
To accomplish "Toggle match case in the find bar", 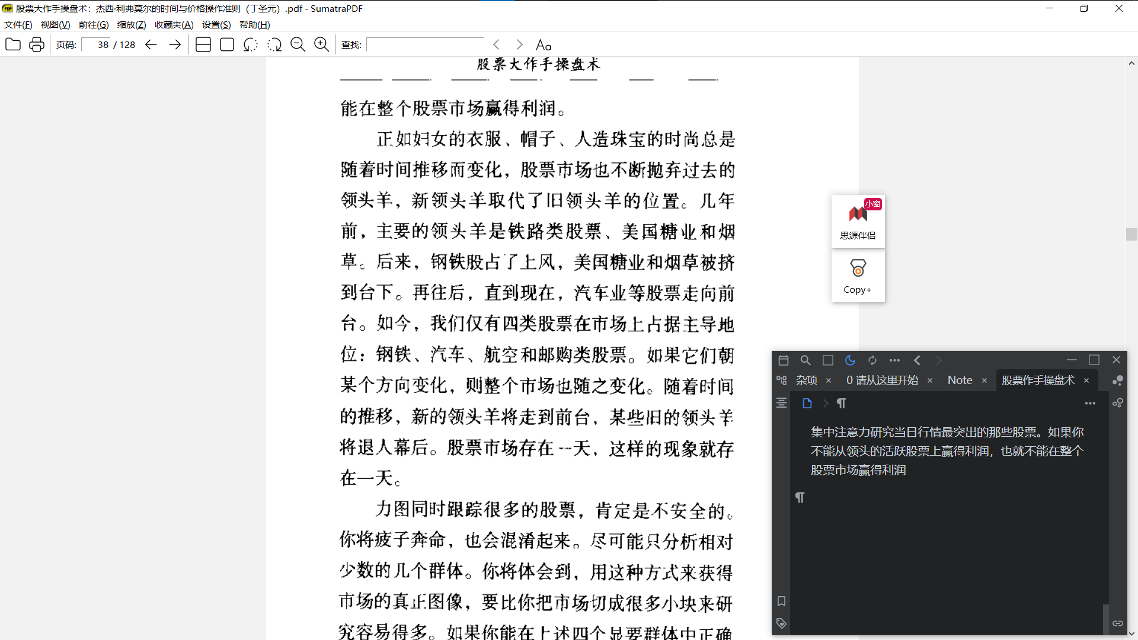I will click(544, 44).
